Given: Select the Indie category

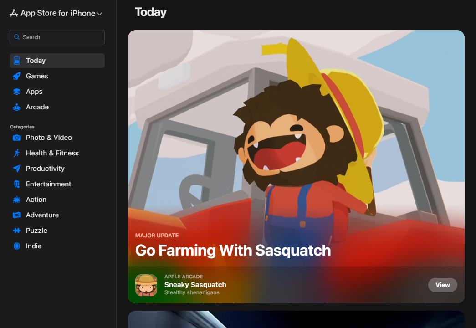Looking at the screenshot, I should [34, 246].
